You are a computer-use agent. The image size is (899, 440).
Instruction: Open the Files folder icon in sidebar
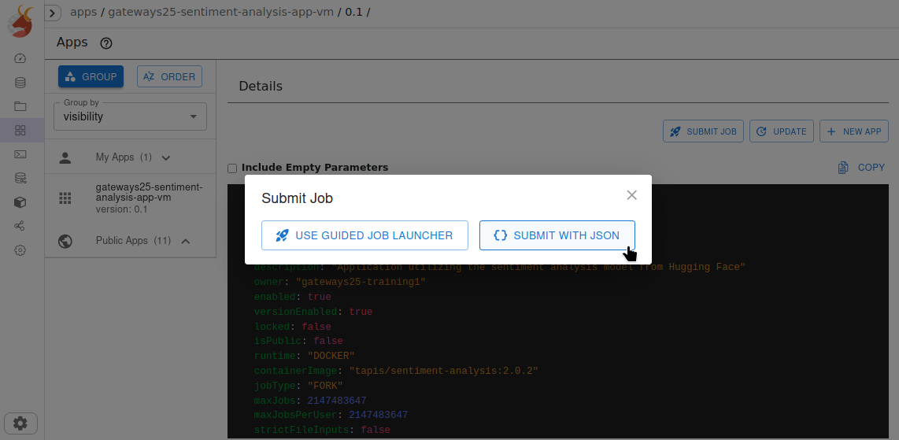pyautogui.click(x=20, y=106)
